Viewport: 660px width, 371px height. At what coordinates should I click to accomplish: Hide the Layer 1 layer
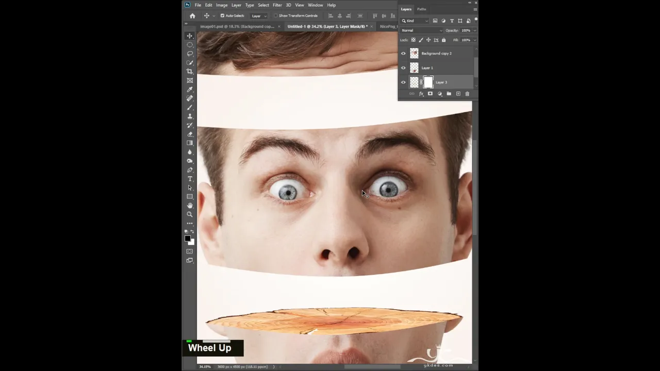point(403,68)
